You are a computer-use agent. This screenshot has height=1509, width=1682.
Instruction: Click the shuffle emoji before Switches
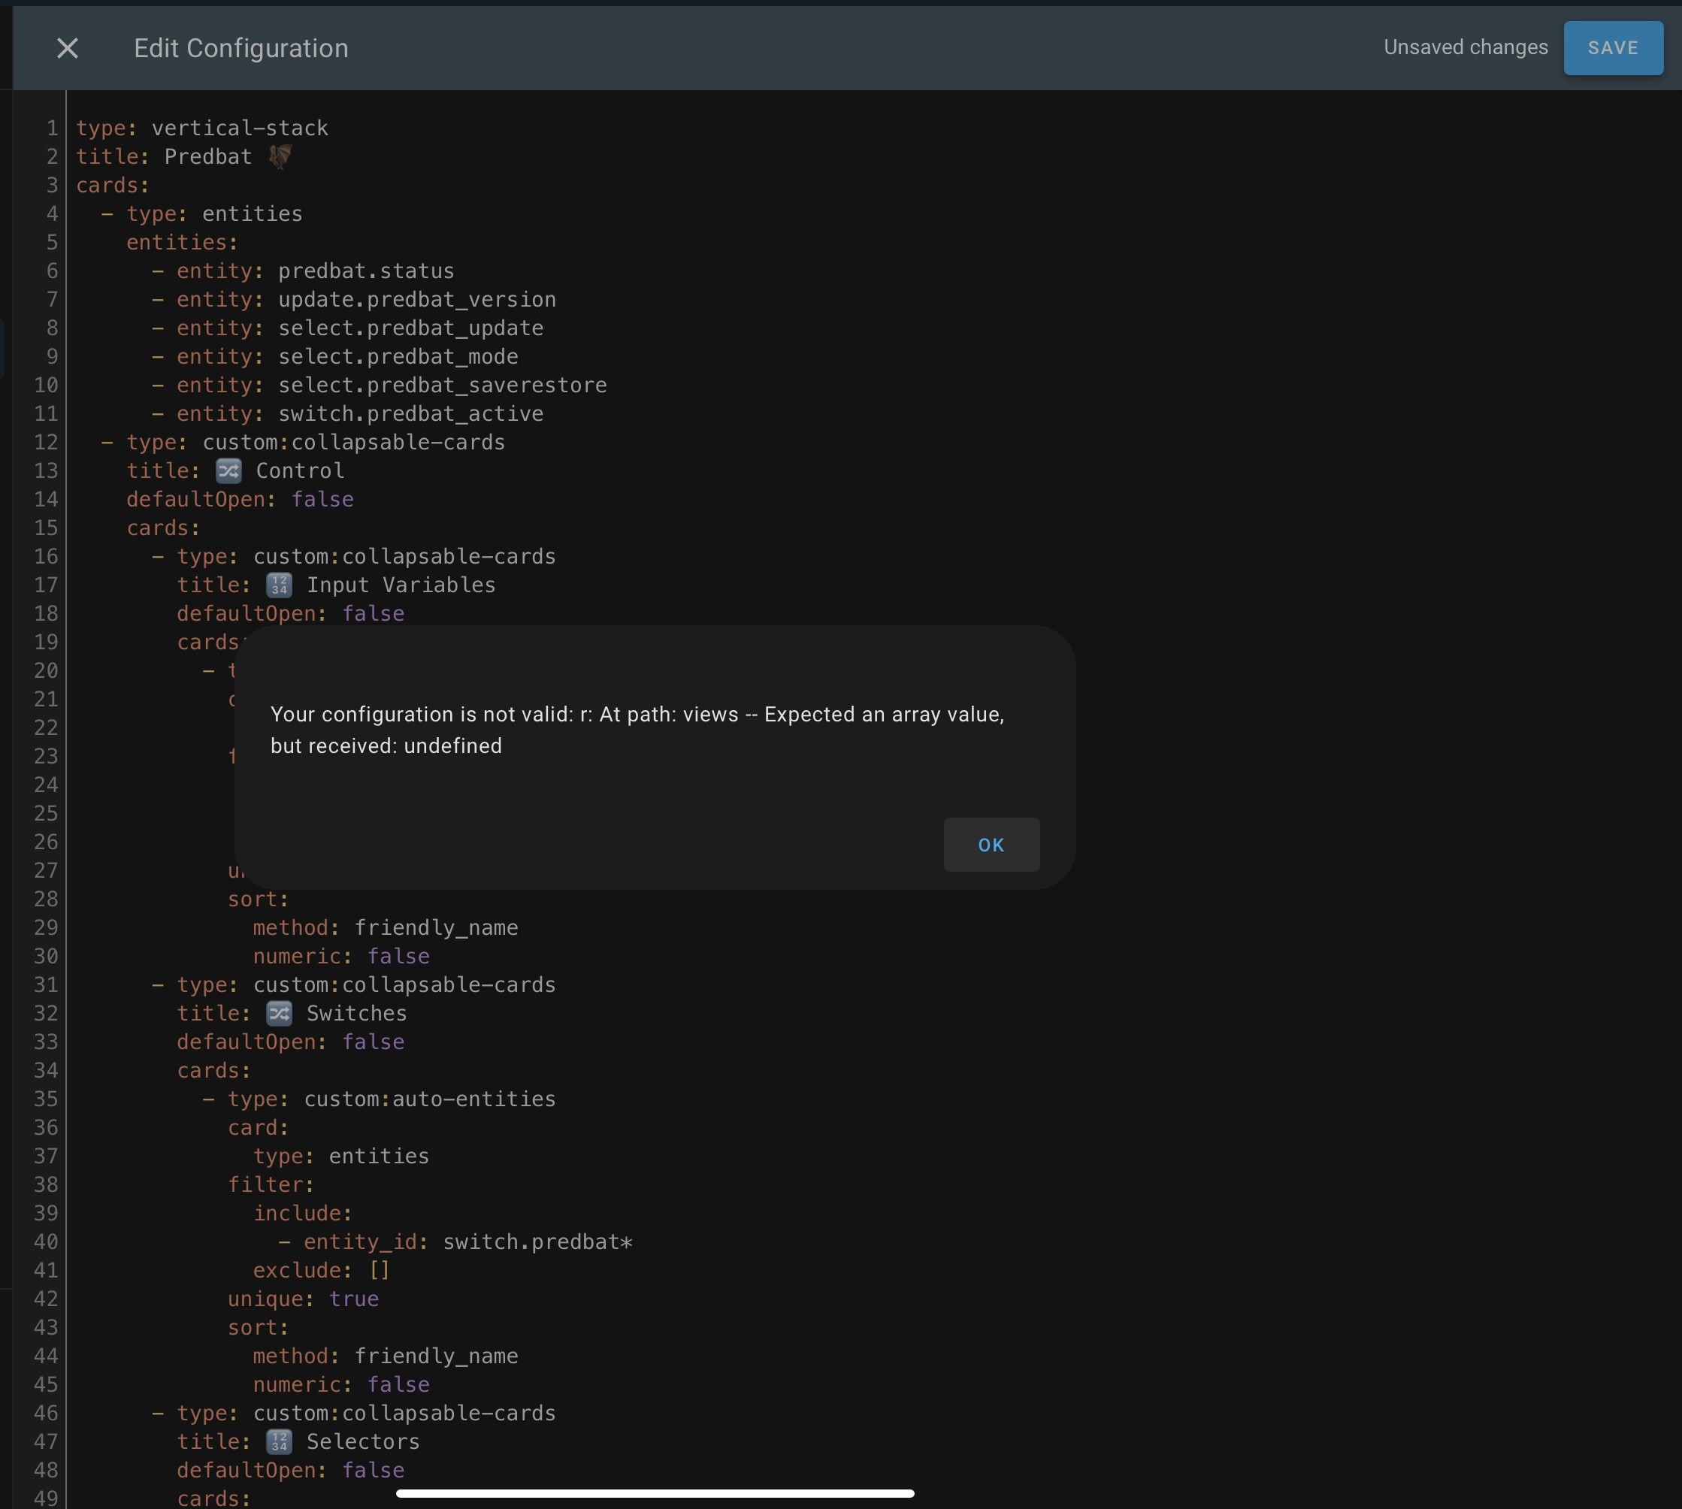[x=279, y=1013]
